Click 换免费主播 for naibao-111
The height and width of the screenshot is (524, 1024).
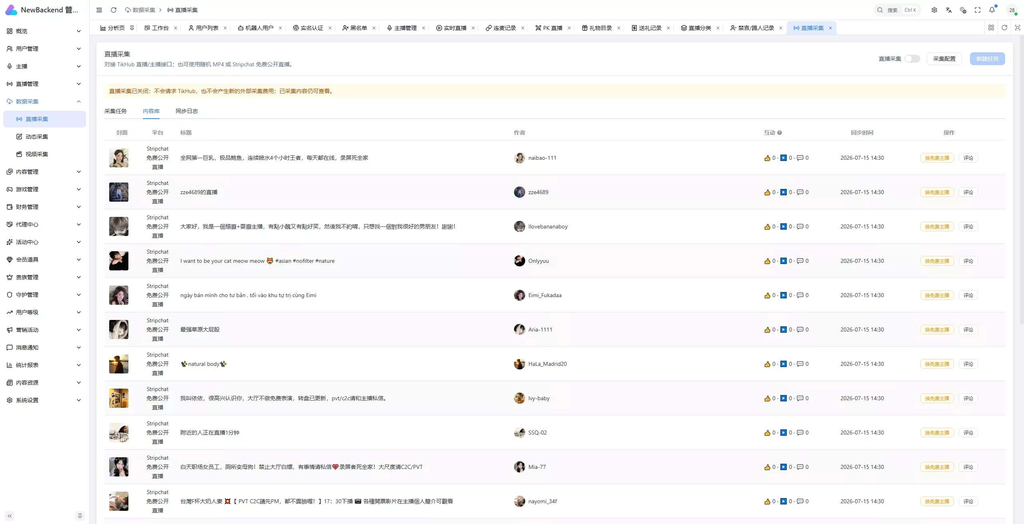(x=937, y=158)
